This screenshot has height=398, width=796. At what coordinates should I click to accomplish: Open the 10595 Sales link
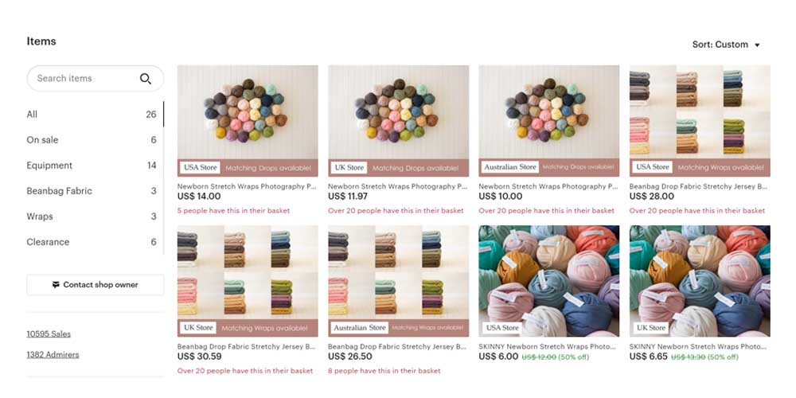(49, 334)
